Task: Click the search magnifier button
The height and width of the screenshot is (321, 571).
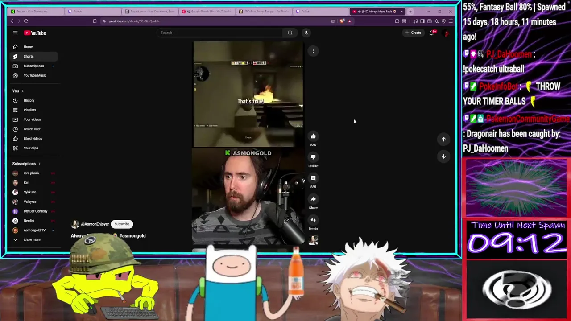Action: pos(290,33)
